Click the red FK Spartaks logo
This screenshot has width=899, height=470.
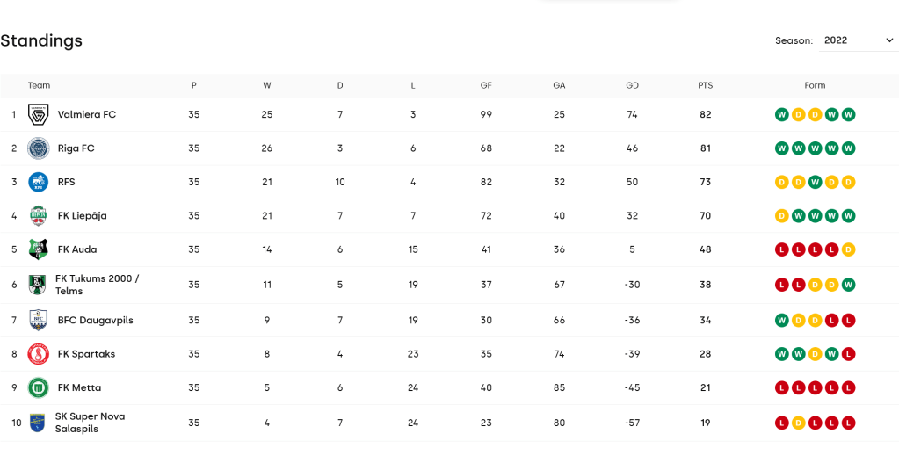pyautogui.click(x=38, y=354)
